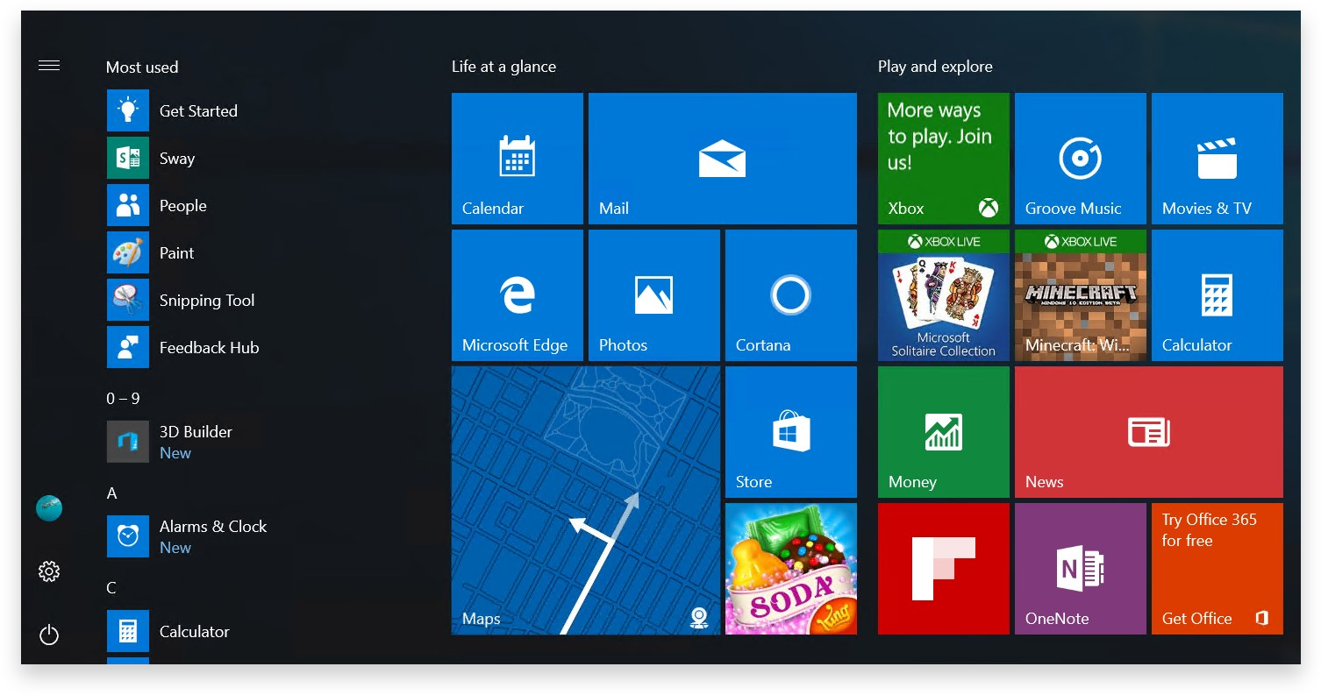Open the Calendar tile
Image resolution: width=1321 pixels, height=695 pixels.
518,159
